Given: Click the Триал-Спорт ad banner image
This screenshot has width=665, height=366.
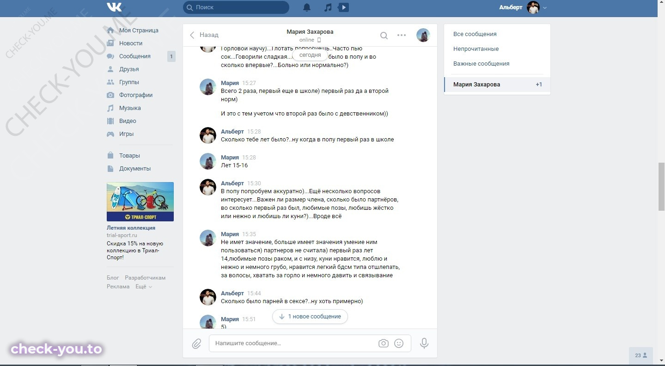Looking at the screenshot, I should pos(140,201).
